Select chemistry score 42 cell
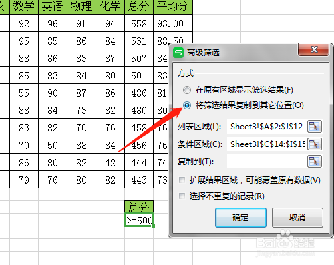This screenshot has width=334, height=265. coord(110,162)
